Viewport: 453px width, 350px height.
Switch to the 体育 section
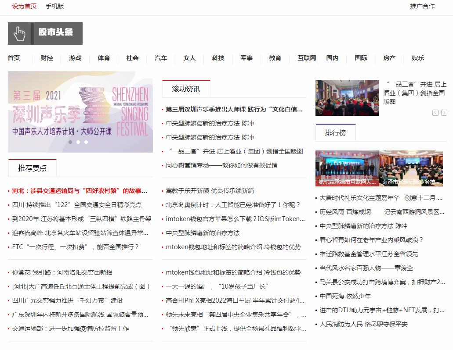(104, 58)
